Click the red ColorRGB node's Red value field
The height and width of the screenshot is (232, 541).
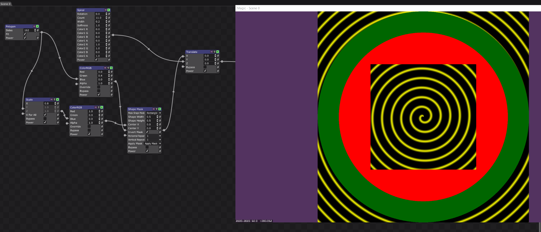coord(93,111)
